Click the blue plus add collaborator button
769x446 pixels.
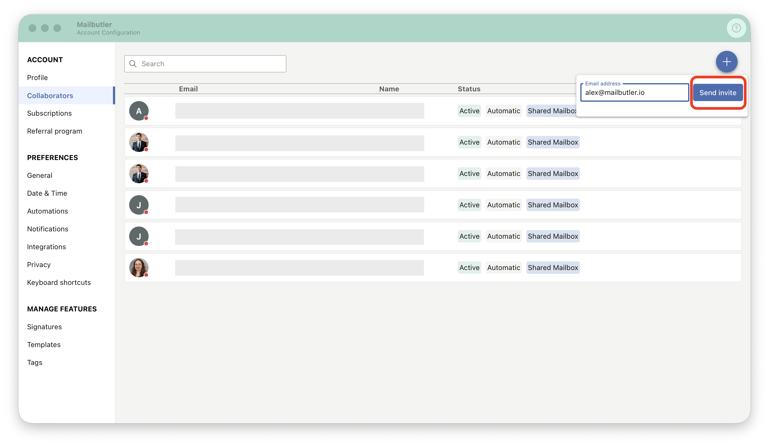727,62
